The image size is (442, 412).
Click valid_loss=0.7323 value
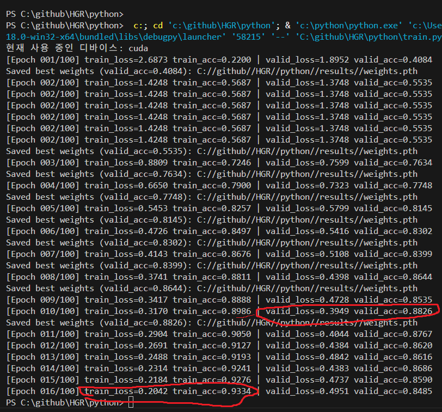tap(307, 186)
